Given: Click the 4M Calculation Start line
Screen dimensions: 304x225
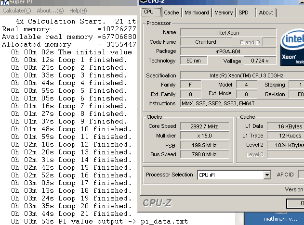Looking at the screenshot, I should [x=76, y=21].
